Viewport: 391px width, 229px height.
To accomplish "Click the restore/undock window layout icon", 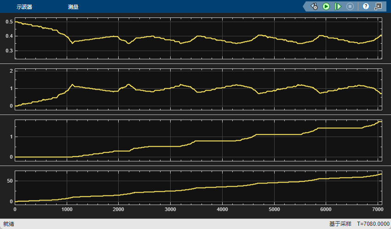I will point(378,6).
